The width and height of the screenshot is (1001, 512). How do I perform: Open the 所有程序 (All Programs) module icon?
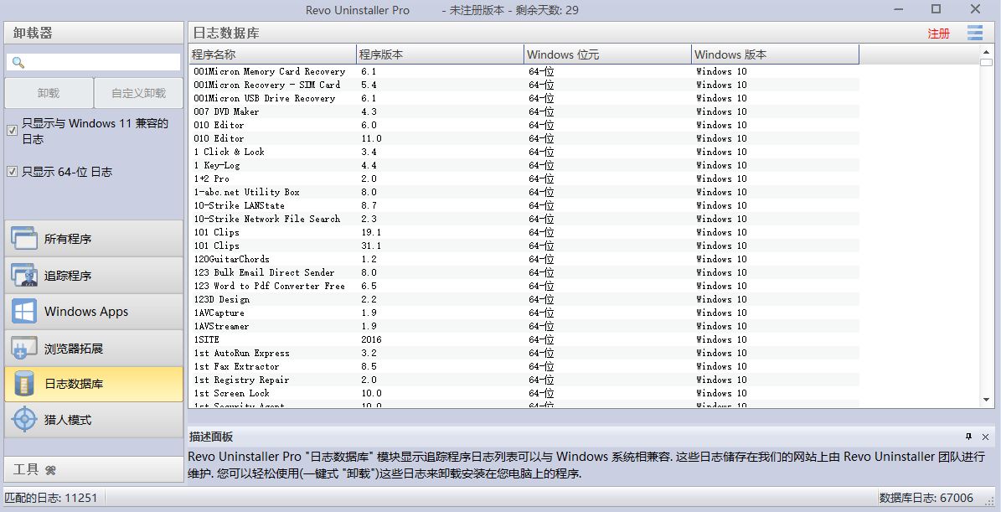pyautogui.click(x=24, y=239)
